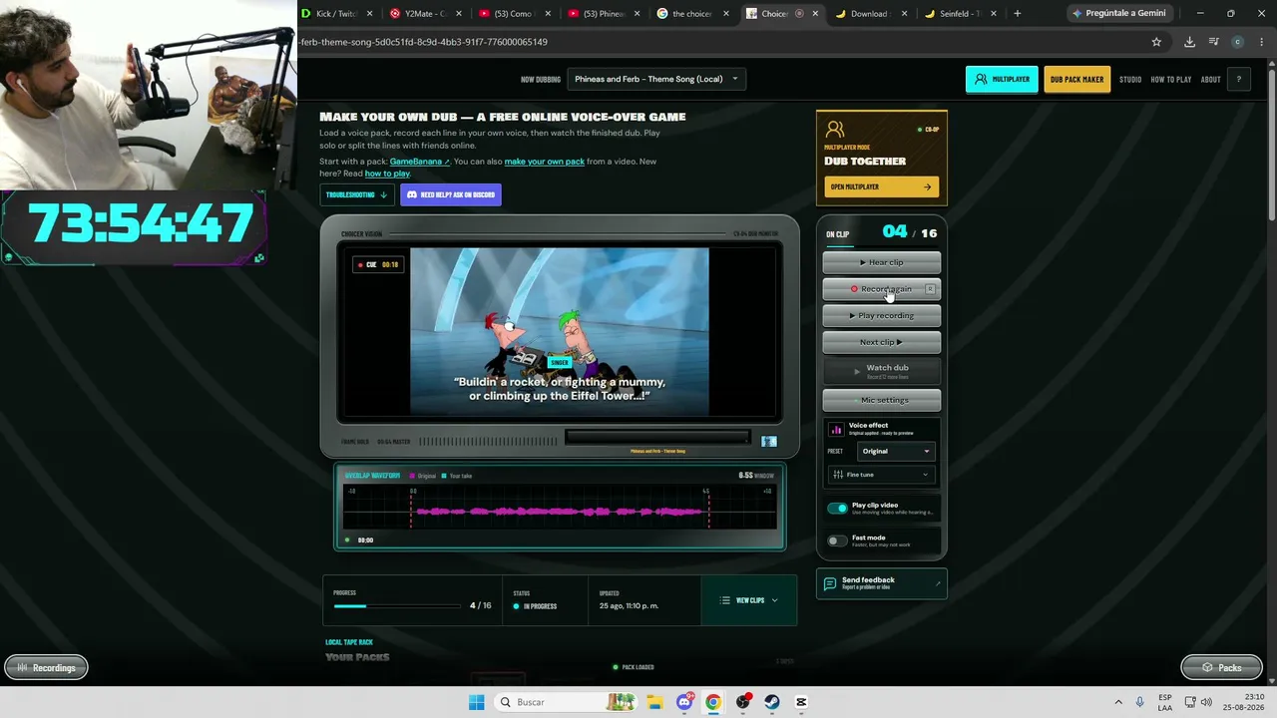Open a new browser tab
The height and width of the screenshot is (718, 1277).
click(1018, 14)
